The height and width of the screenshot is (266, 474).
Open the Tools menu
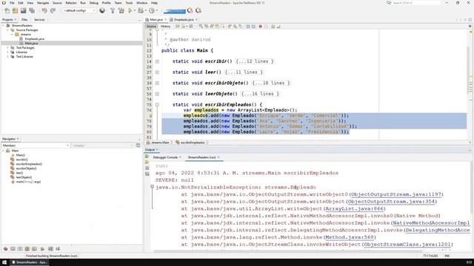[129, 3]
